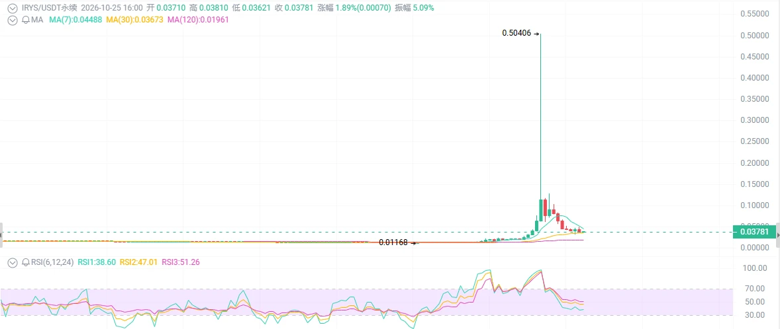Screen dimensions: 780x329
Task: Click the 0.55000 price axis label
Action: 756,15
